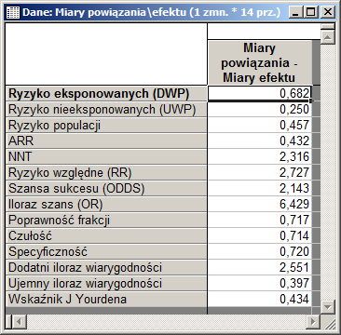The height and width of the screenshot is (335, 341).
Task: Select the Specyficzność row header
Action: tap(106, 251)
